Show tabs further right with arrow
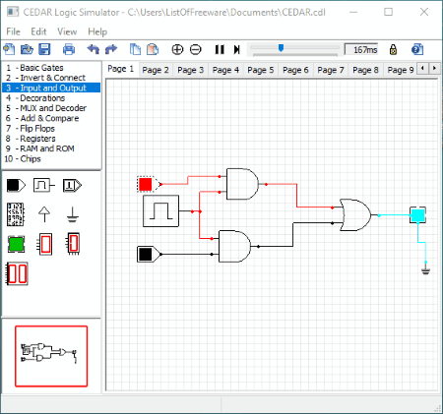443x414 pixels. (x=434, y=68)
